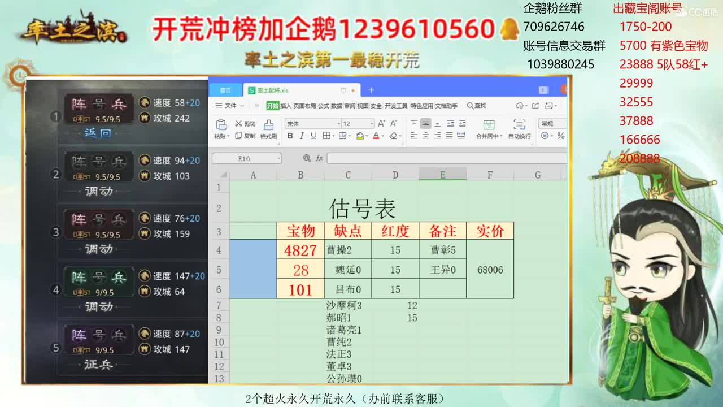The image size is (723, 407).
Task: Open the 首页 home tab
Action: click(225, 90)
